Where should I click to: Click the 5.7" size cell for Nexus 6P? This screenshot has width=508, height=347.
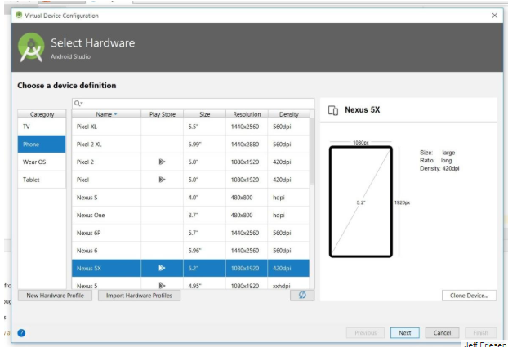pos(204,233)
